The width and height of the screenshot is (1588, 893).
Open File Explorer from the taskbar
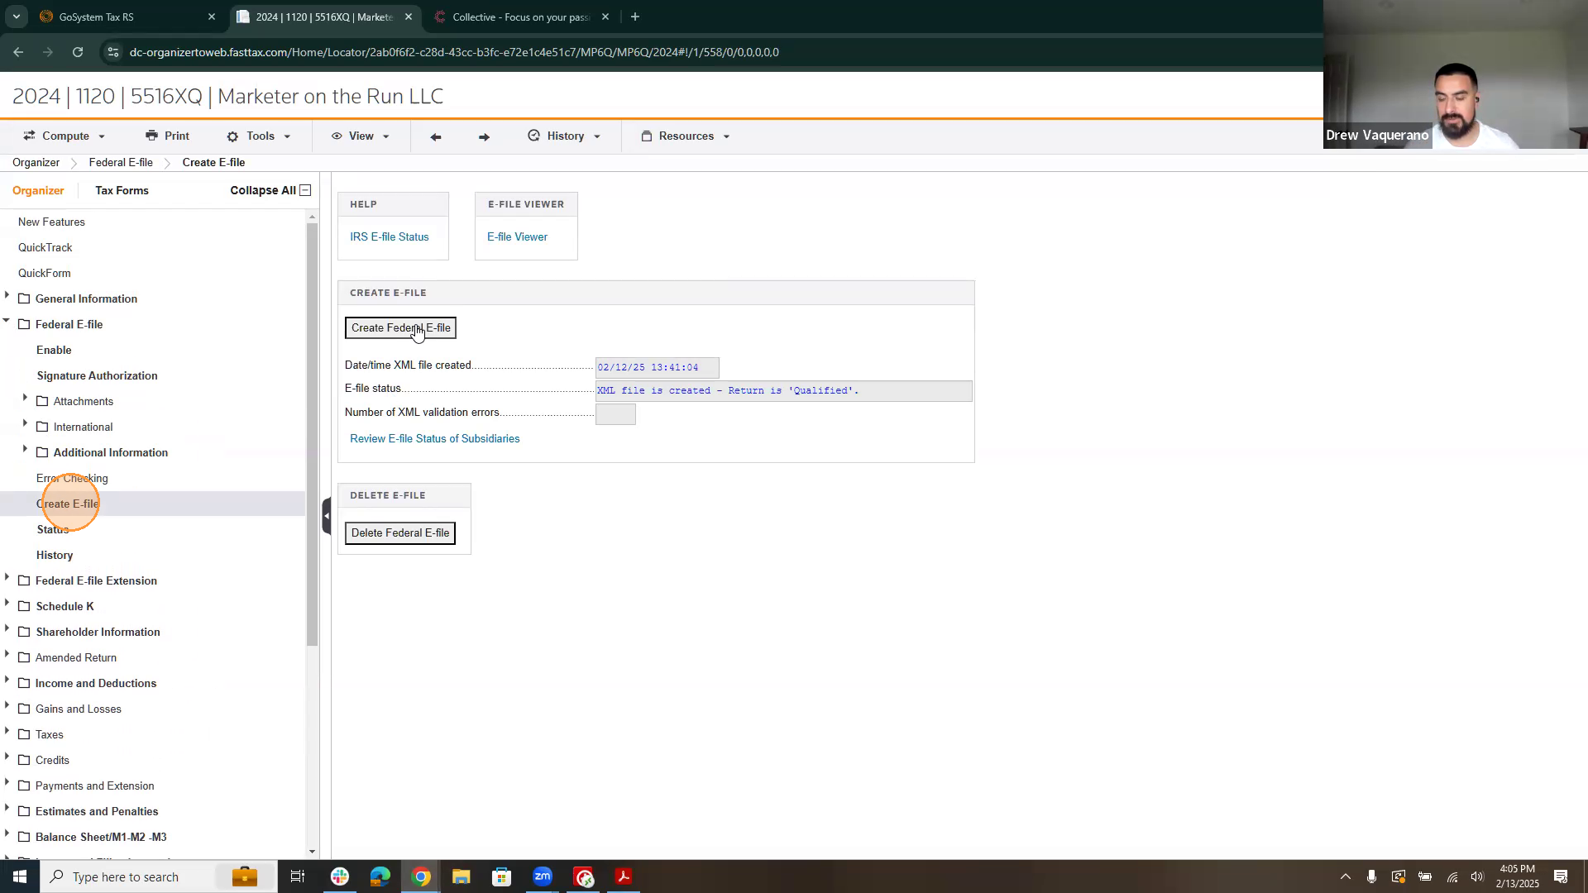point(461,876)
